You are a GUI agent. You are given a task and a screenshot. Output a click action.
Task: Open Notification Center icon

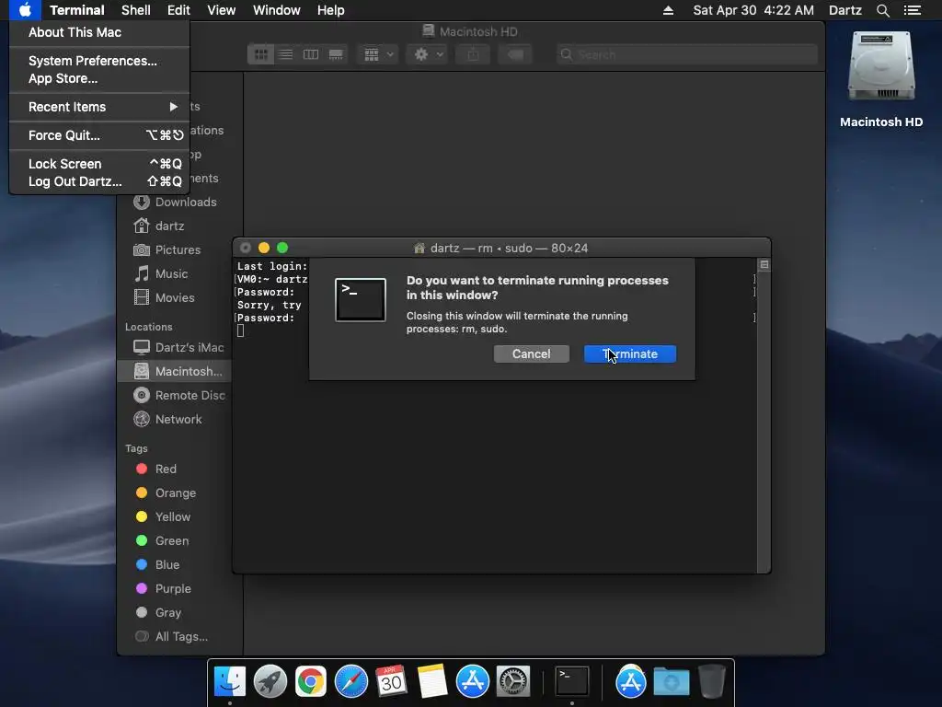(x=913, y=10)
